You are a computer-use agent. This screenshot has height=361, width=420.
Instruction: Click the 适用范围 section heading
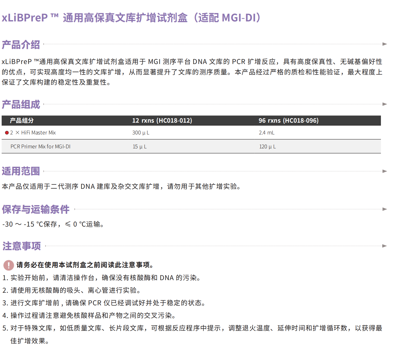(21, 171)
